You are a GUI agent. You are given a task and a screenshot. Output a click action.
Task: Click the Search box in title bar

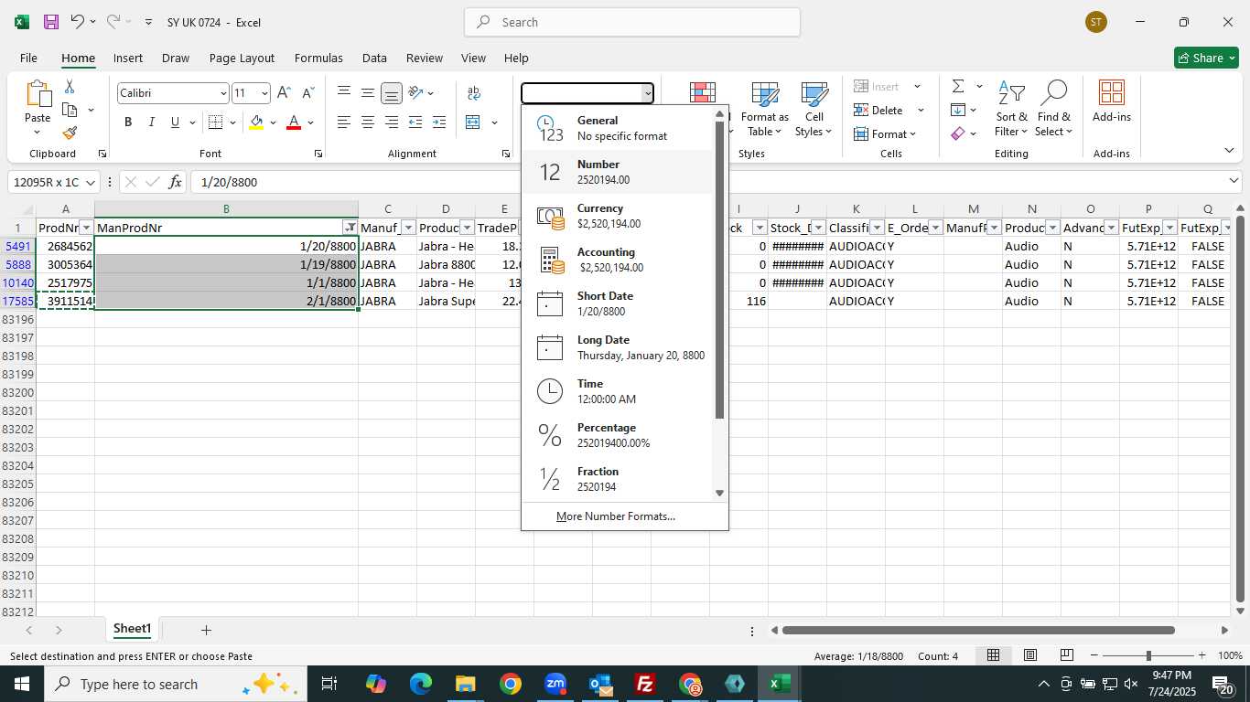[632, 22]
